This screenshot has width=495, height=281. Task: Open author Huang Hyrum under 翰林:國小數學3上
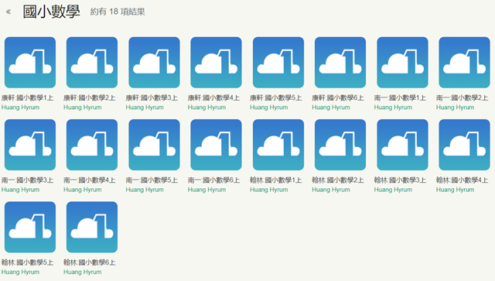click(394, 190)
